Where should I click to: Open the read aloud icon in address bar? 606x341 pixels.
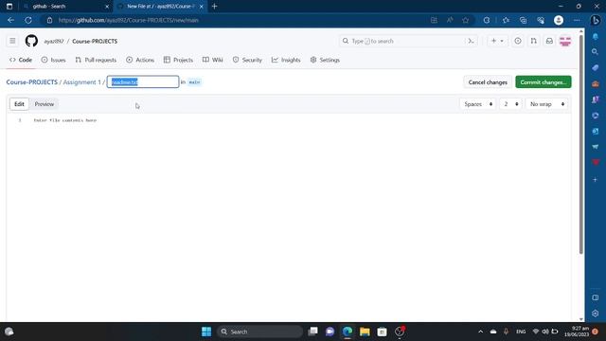coord(450,20)
